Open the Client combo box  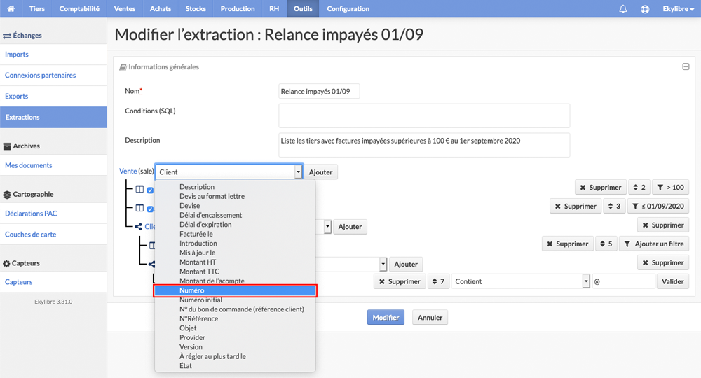point(229,171)
